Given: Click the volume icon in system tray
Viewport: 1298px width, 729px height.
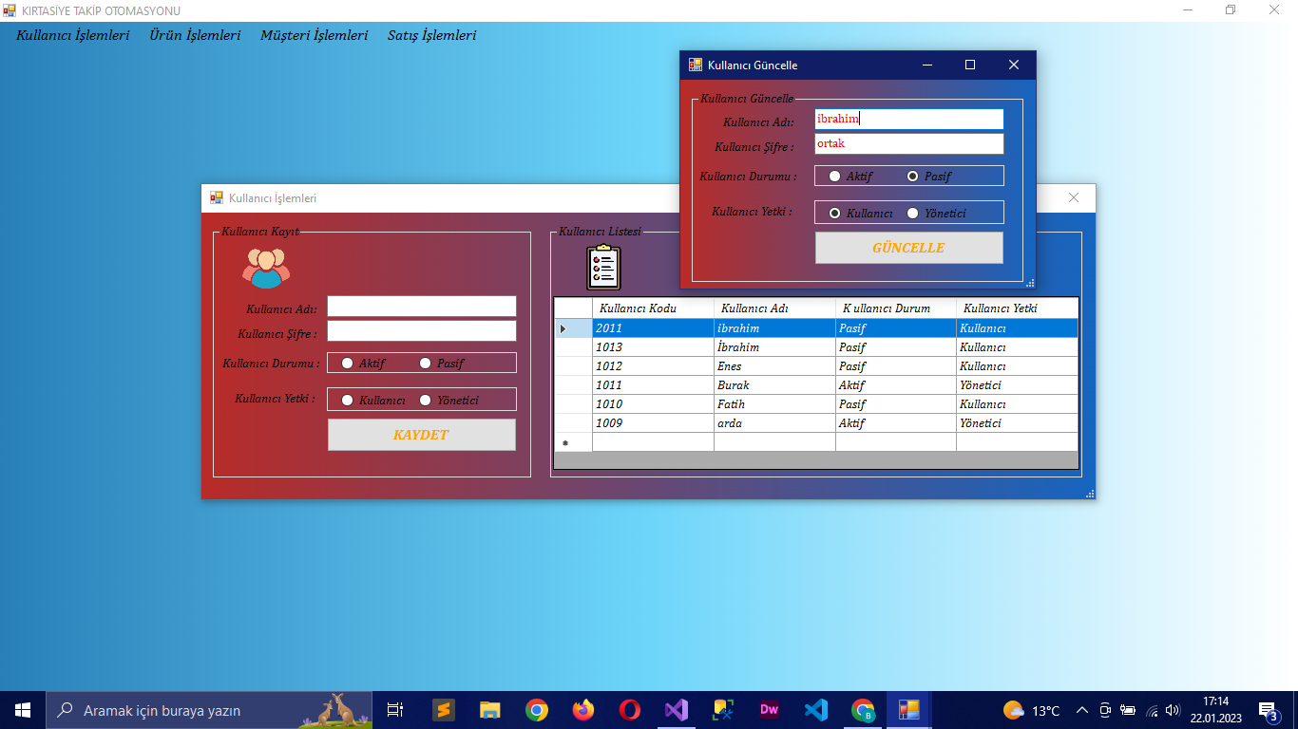Looking at the screenshot, I should [1173, 710].
